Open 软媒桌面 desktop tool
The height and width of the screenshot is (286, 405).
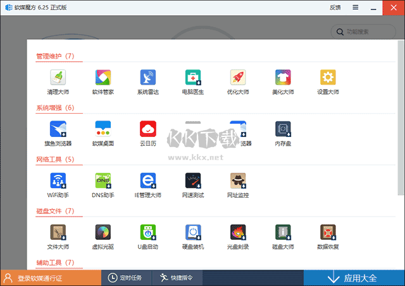(103, 129)
